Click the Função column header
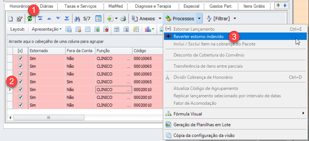The height and width of the screenshot is (141, 309). point(114,51)
